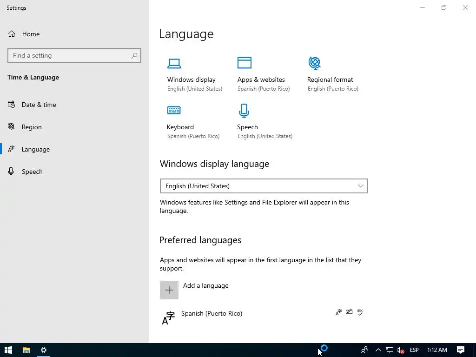Click the spell-check feature icon for Spanish

[360, 312]
